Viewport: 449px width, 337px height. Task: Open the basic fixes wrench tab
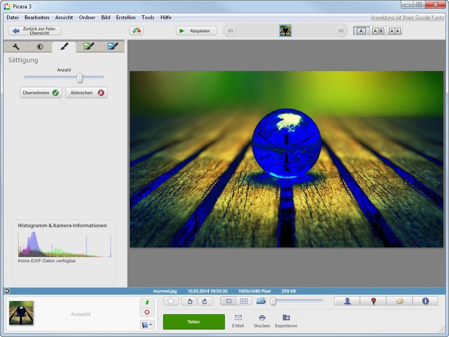tap(16, 47)
